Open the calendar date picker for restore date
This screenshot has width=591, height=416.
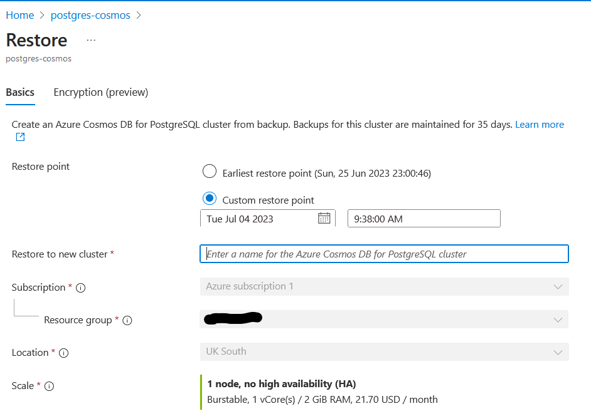pos(324,218)
